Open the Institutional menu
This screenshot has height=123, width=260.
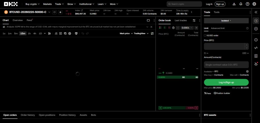[x=87, y=4]
